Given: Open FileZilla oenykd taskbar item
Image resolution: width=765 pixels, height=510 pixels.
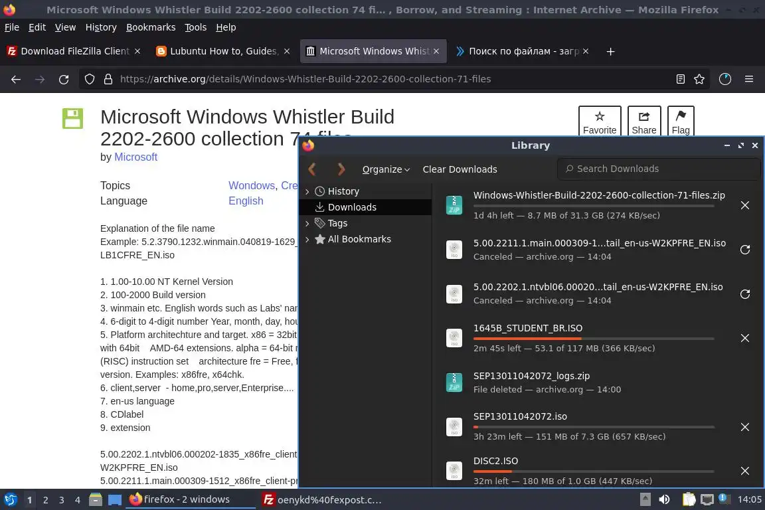Looking at the screenshot, I should [322, 500].
